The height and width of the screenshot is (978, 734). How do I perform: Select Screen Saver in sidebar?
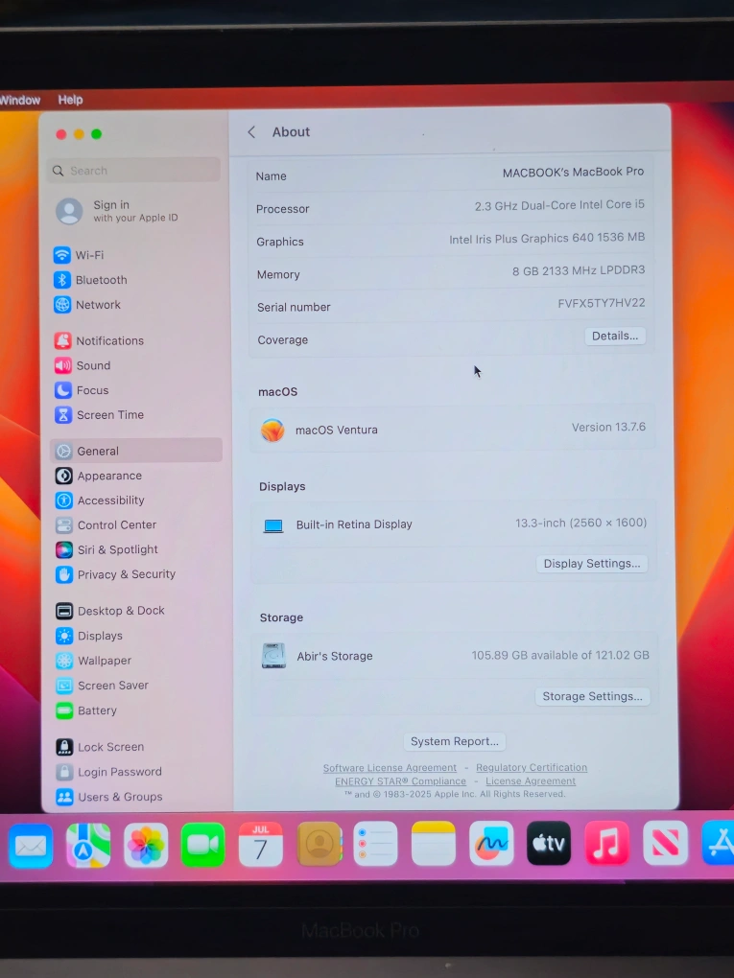pyautogui.click(x=103, y=686)
